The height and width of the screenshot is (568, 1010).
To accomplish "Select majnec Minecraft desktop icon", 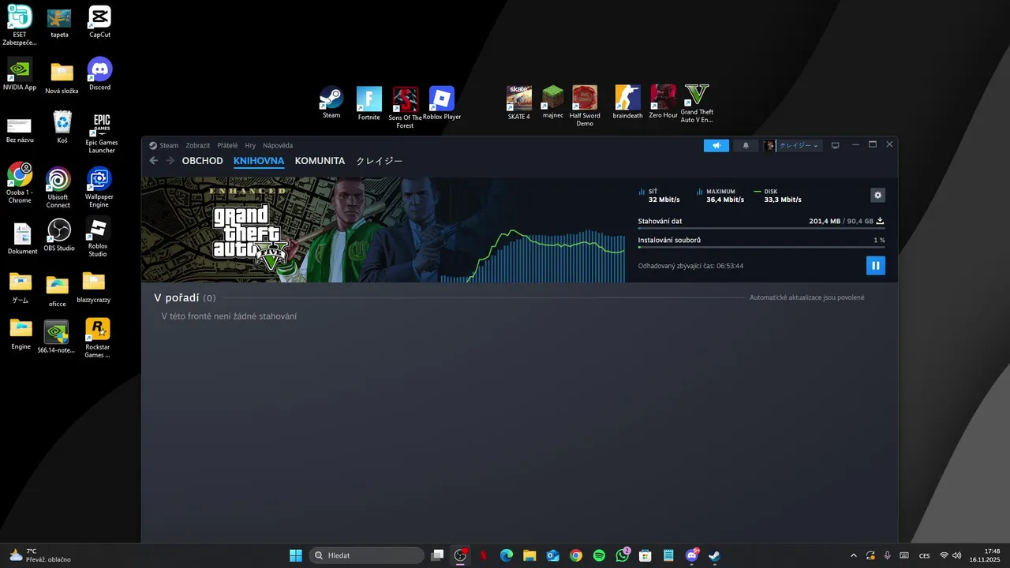I will click(553, 102).
